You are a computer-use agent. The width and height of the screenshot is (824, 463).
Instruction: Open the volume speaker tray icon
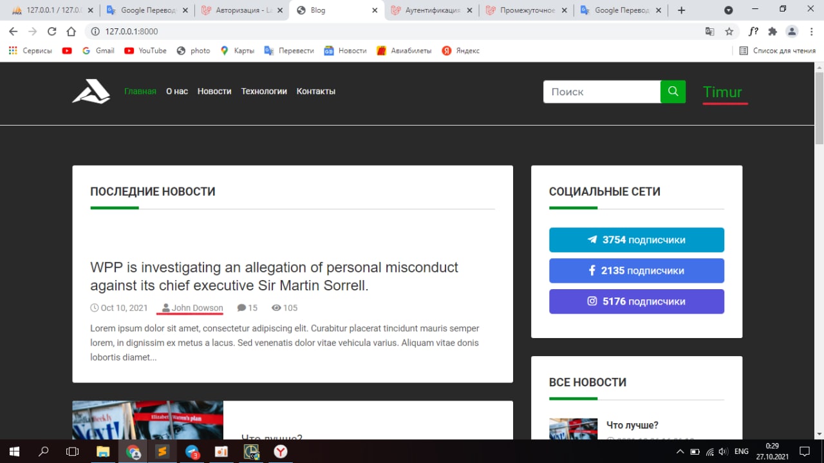tap(723, 451)
